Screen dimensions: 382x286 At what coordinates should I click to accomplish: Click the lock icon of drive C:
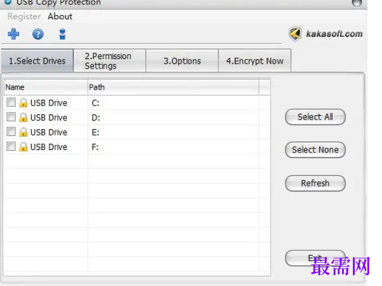(23, 102)
